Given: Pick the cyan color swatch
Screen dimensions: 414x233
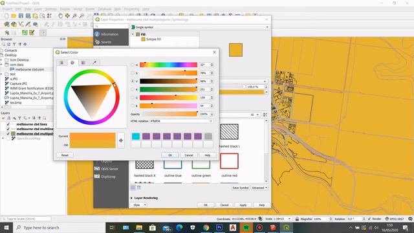Looking at the screenshot, I should [136, 137].
